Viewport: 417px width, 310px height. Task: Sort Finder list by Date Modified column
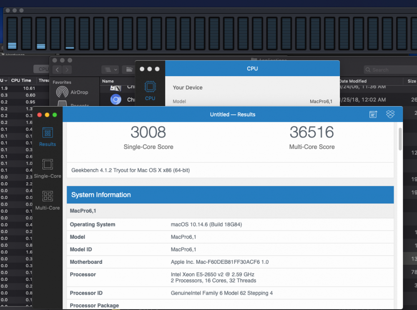point(353,81)
